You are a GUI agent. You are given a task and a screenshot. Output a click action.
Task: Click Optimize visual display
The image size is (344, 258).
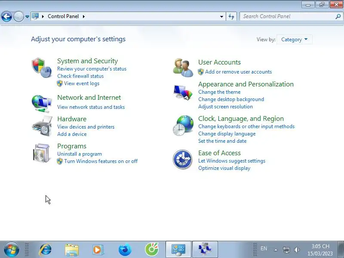224,168
